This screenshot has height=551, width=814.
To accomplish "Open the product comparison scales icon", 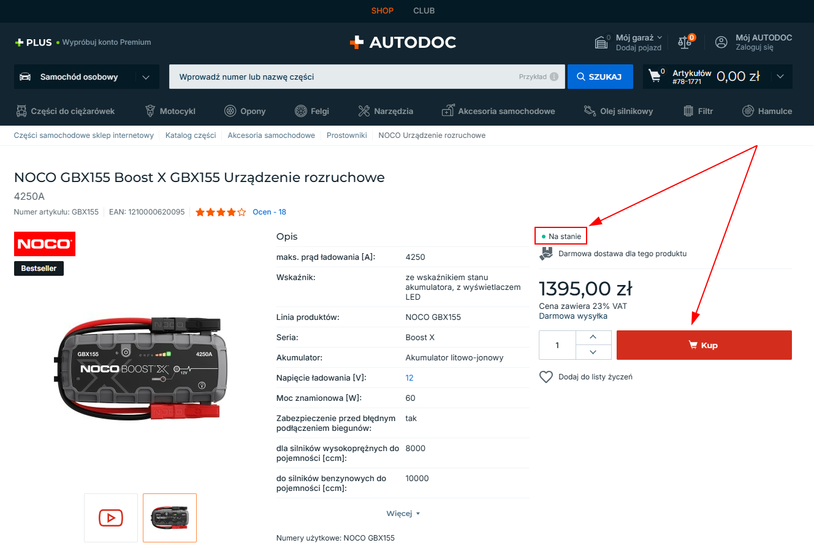I will (x=685, y=42).
